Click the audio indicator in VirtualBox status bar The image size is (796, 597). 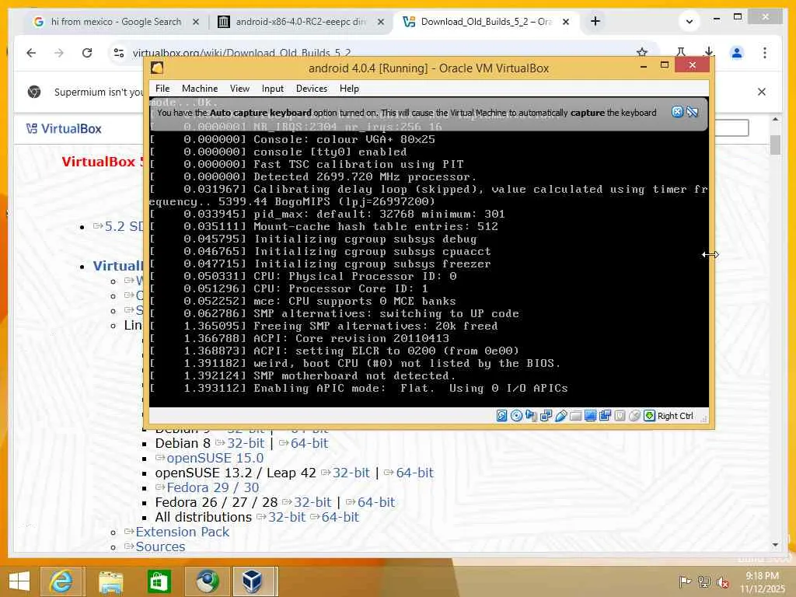531,416
